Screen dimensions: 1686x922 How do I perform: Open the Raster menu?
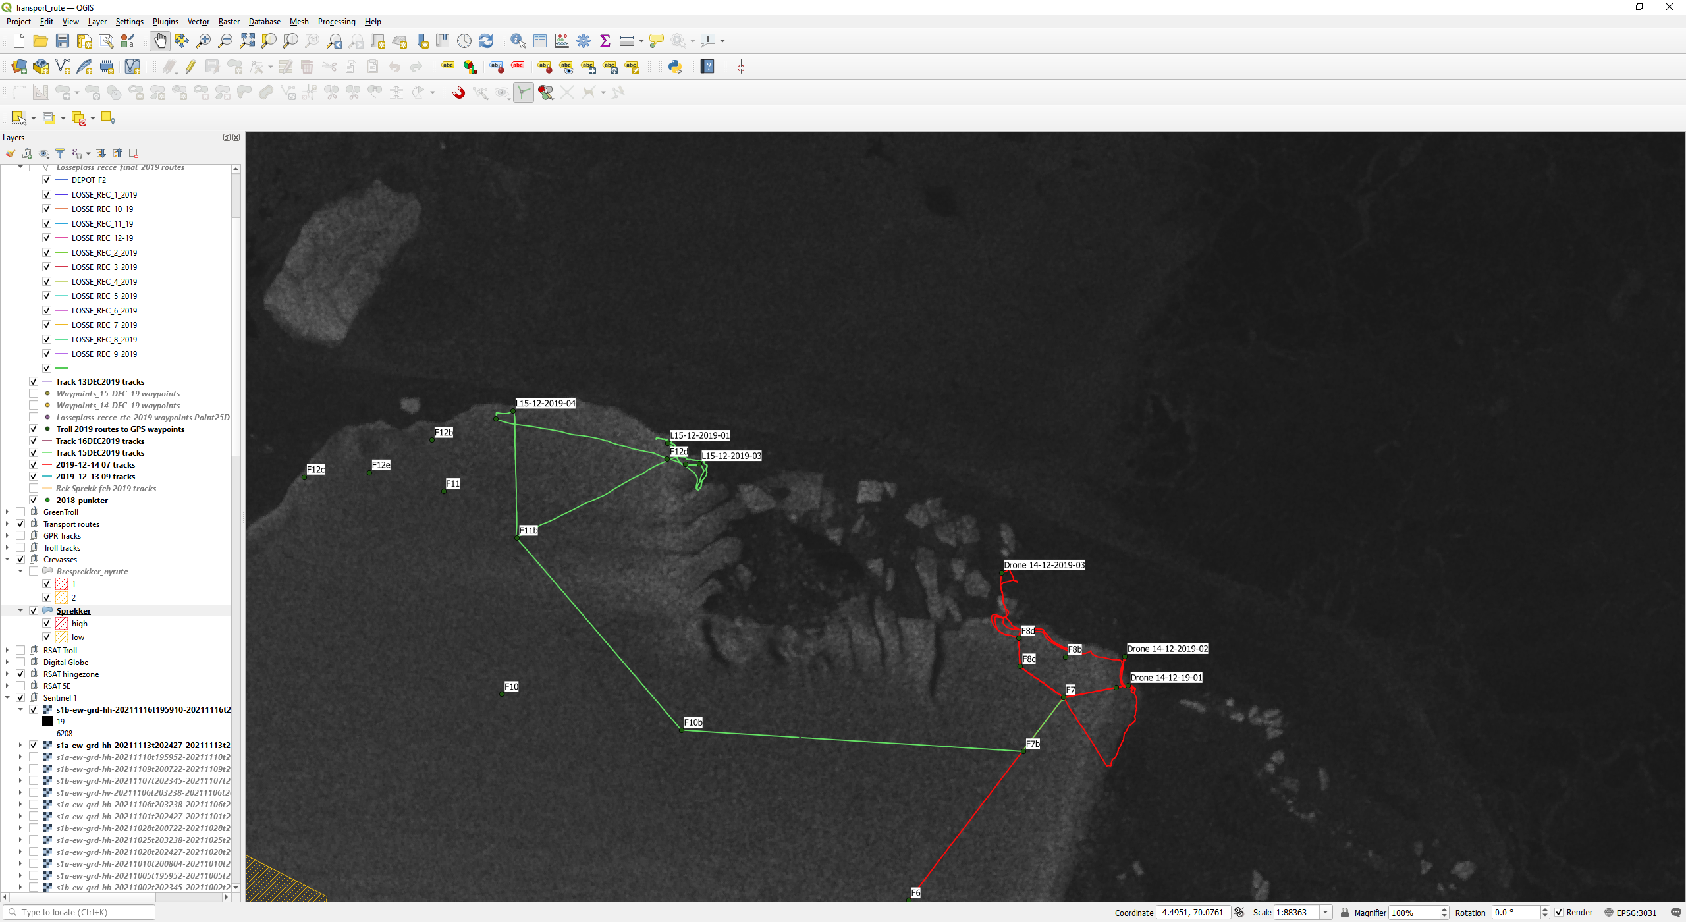(229, 22)
